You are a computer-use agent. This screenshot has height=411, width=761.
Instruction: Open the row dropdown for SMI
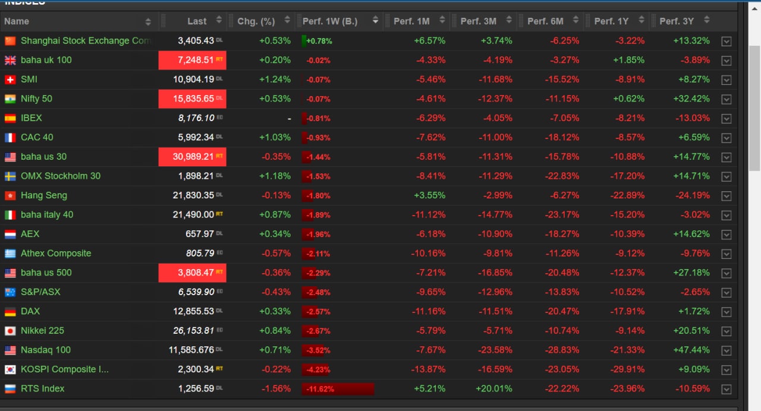click(726, 80)
